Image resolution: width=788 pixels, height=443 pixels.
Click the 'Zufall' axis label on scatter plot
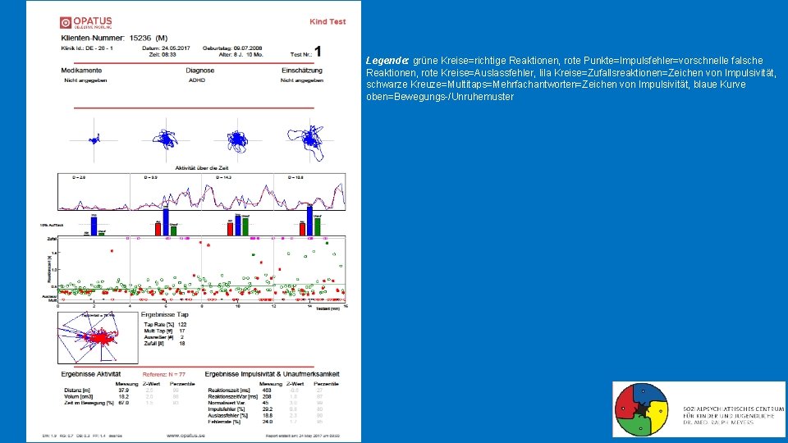tap(51, 239)
